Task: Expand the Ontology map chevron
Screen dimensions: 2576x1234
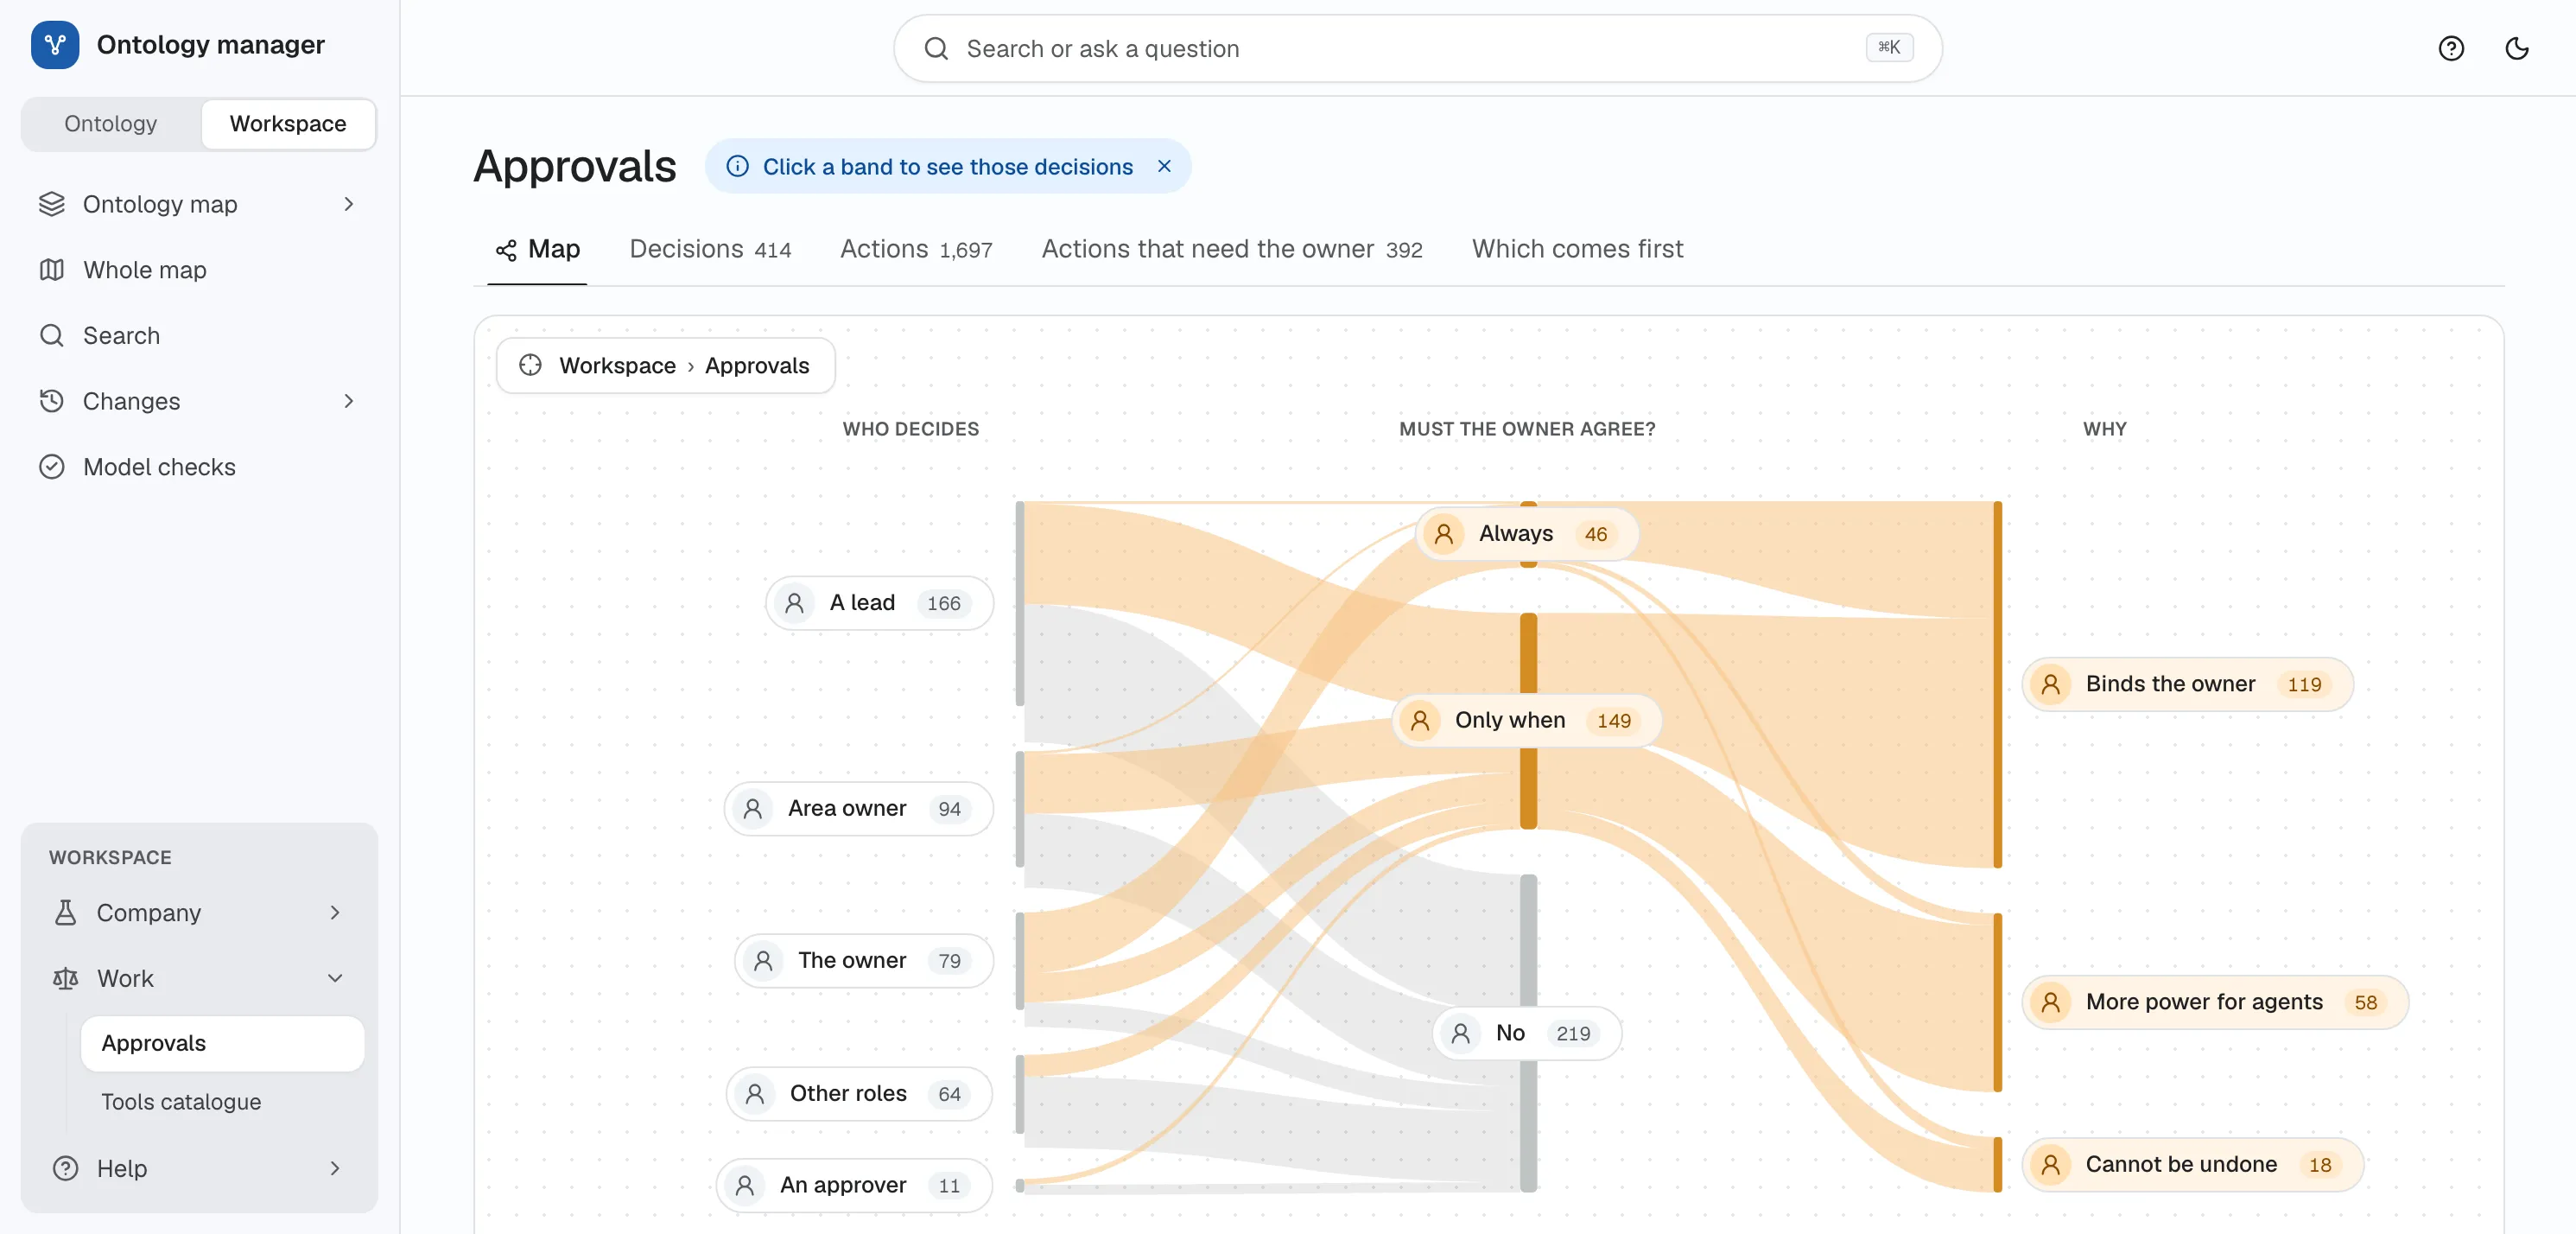Action: (349, 204)
